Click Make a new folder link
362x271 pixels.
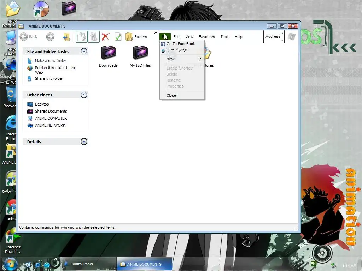coord(51,61)
